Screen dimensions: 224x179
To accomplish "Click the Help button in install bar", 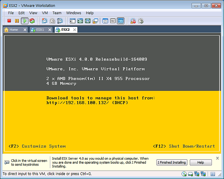I will tap(201, 163).
